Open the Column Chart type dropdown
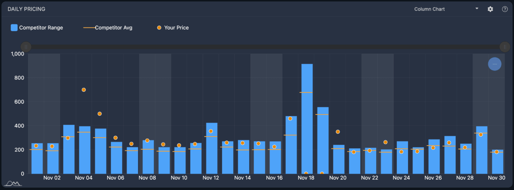This screenshot has height=190, width=514. 446,9
